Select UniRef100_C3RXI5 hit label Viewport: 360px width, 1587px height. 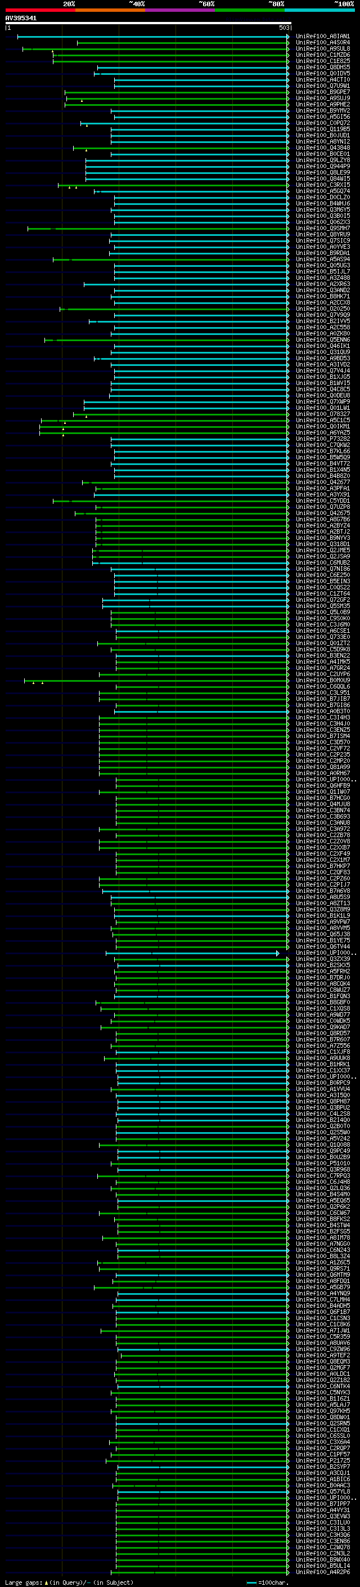pos(322,185)
